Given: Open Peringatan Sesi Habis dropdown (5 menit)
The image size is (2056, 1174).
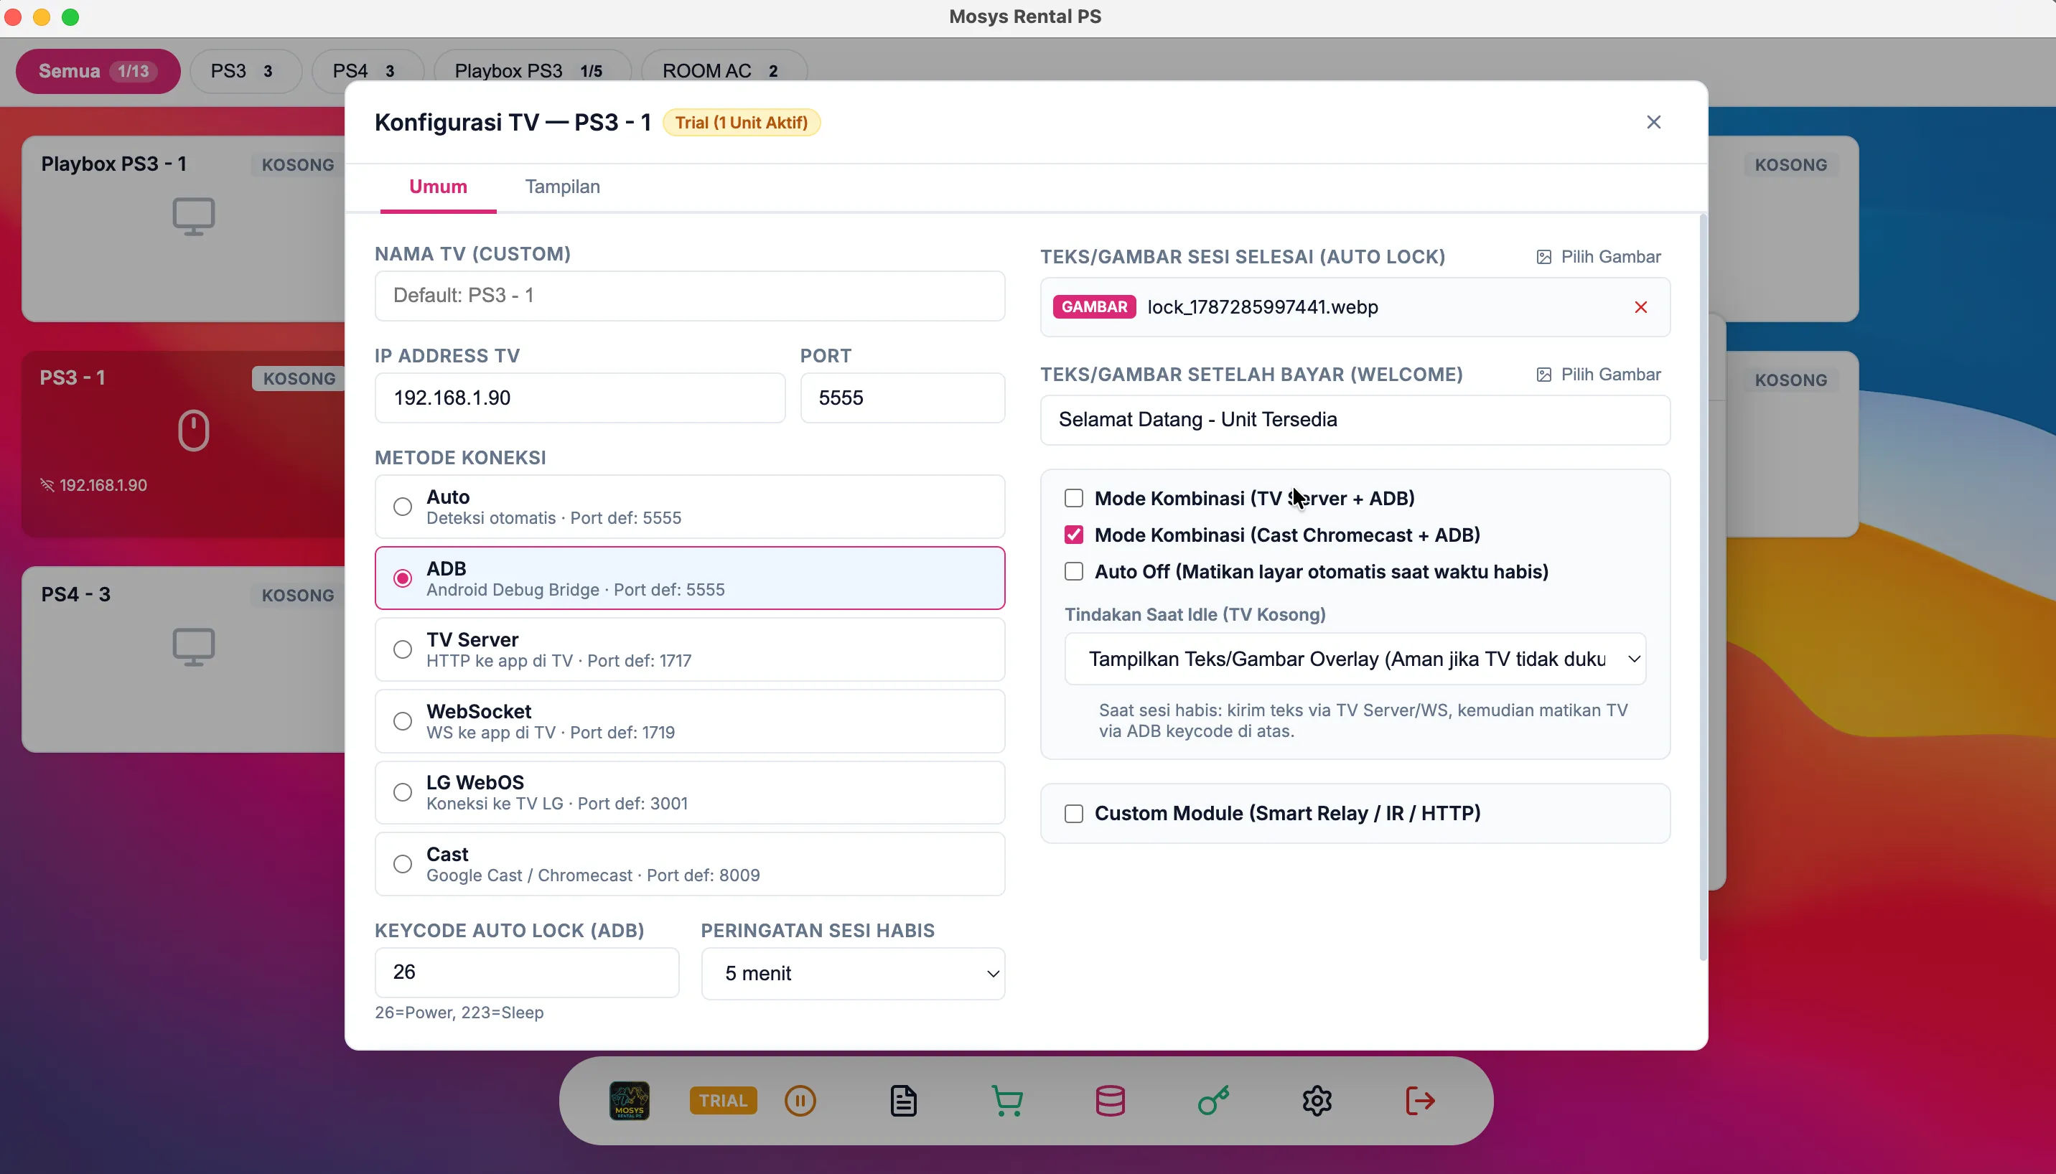Looking at the screenshot, I should coord(853,973).
